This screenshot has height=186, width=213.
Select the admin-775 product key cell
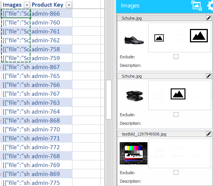tap(51, 182)
